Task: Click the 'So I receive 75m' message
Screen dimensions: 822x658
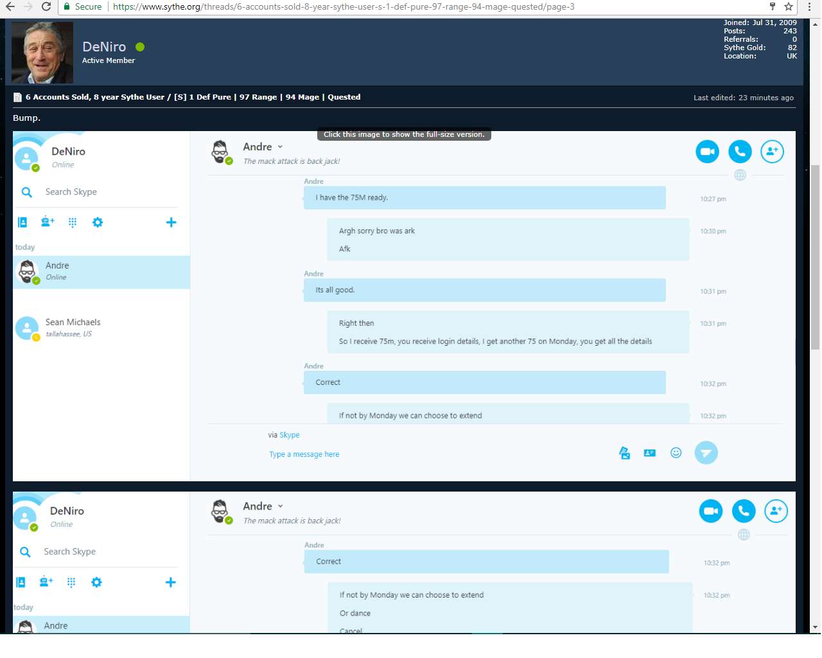Action: point(495,341)
